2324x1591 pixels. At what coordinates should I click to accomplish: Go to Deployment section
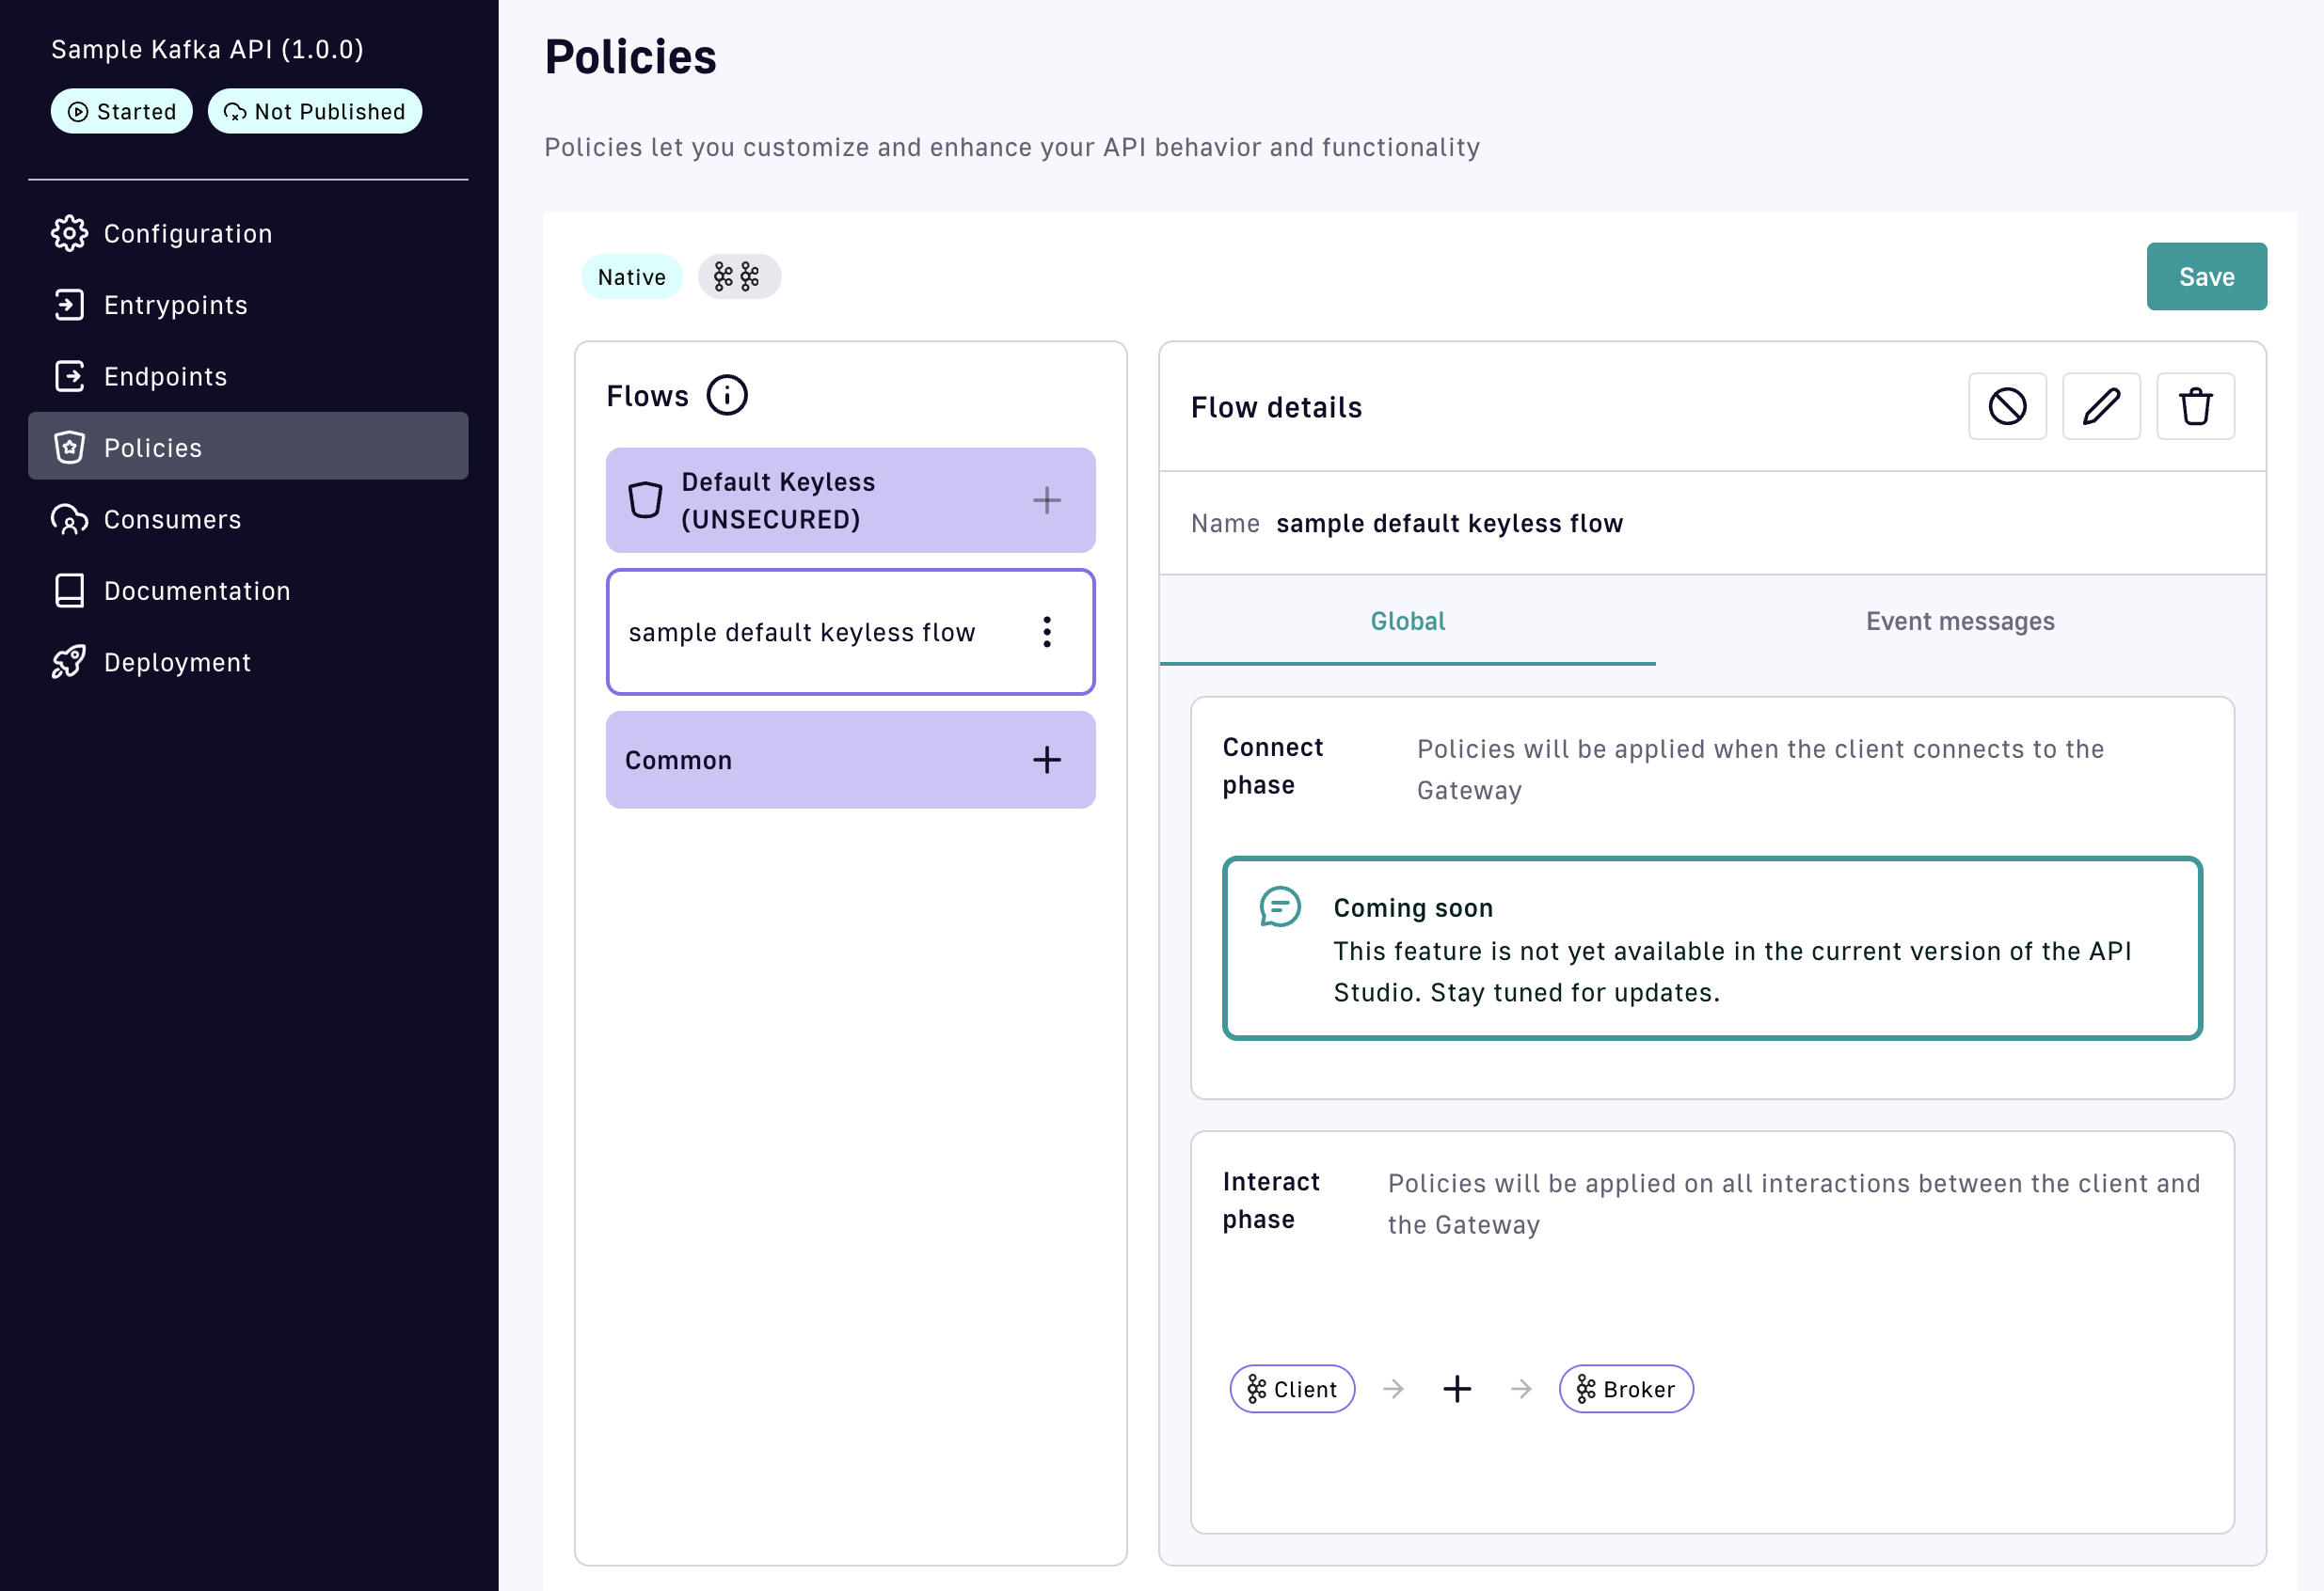(x=177, y=663)
